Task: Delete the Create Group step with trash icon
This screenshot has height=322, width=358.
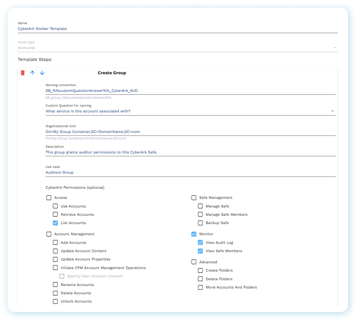Action: point(23,73)
